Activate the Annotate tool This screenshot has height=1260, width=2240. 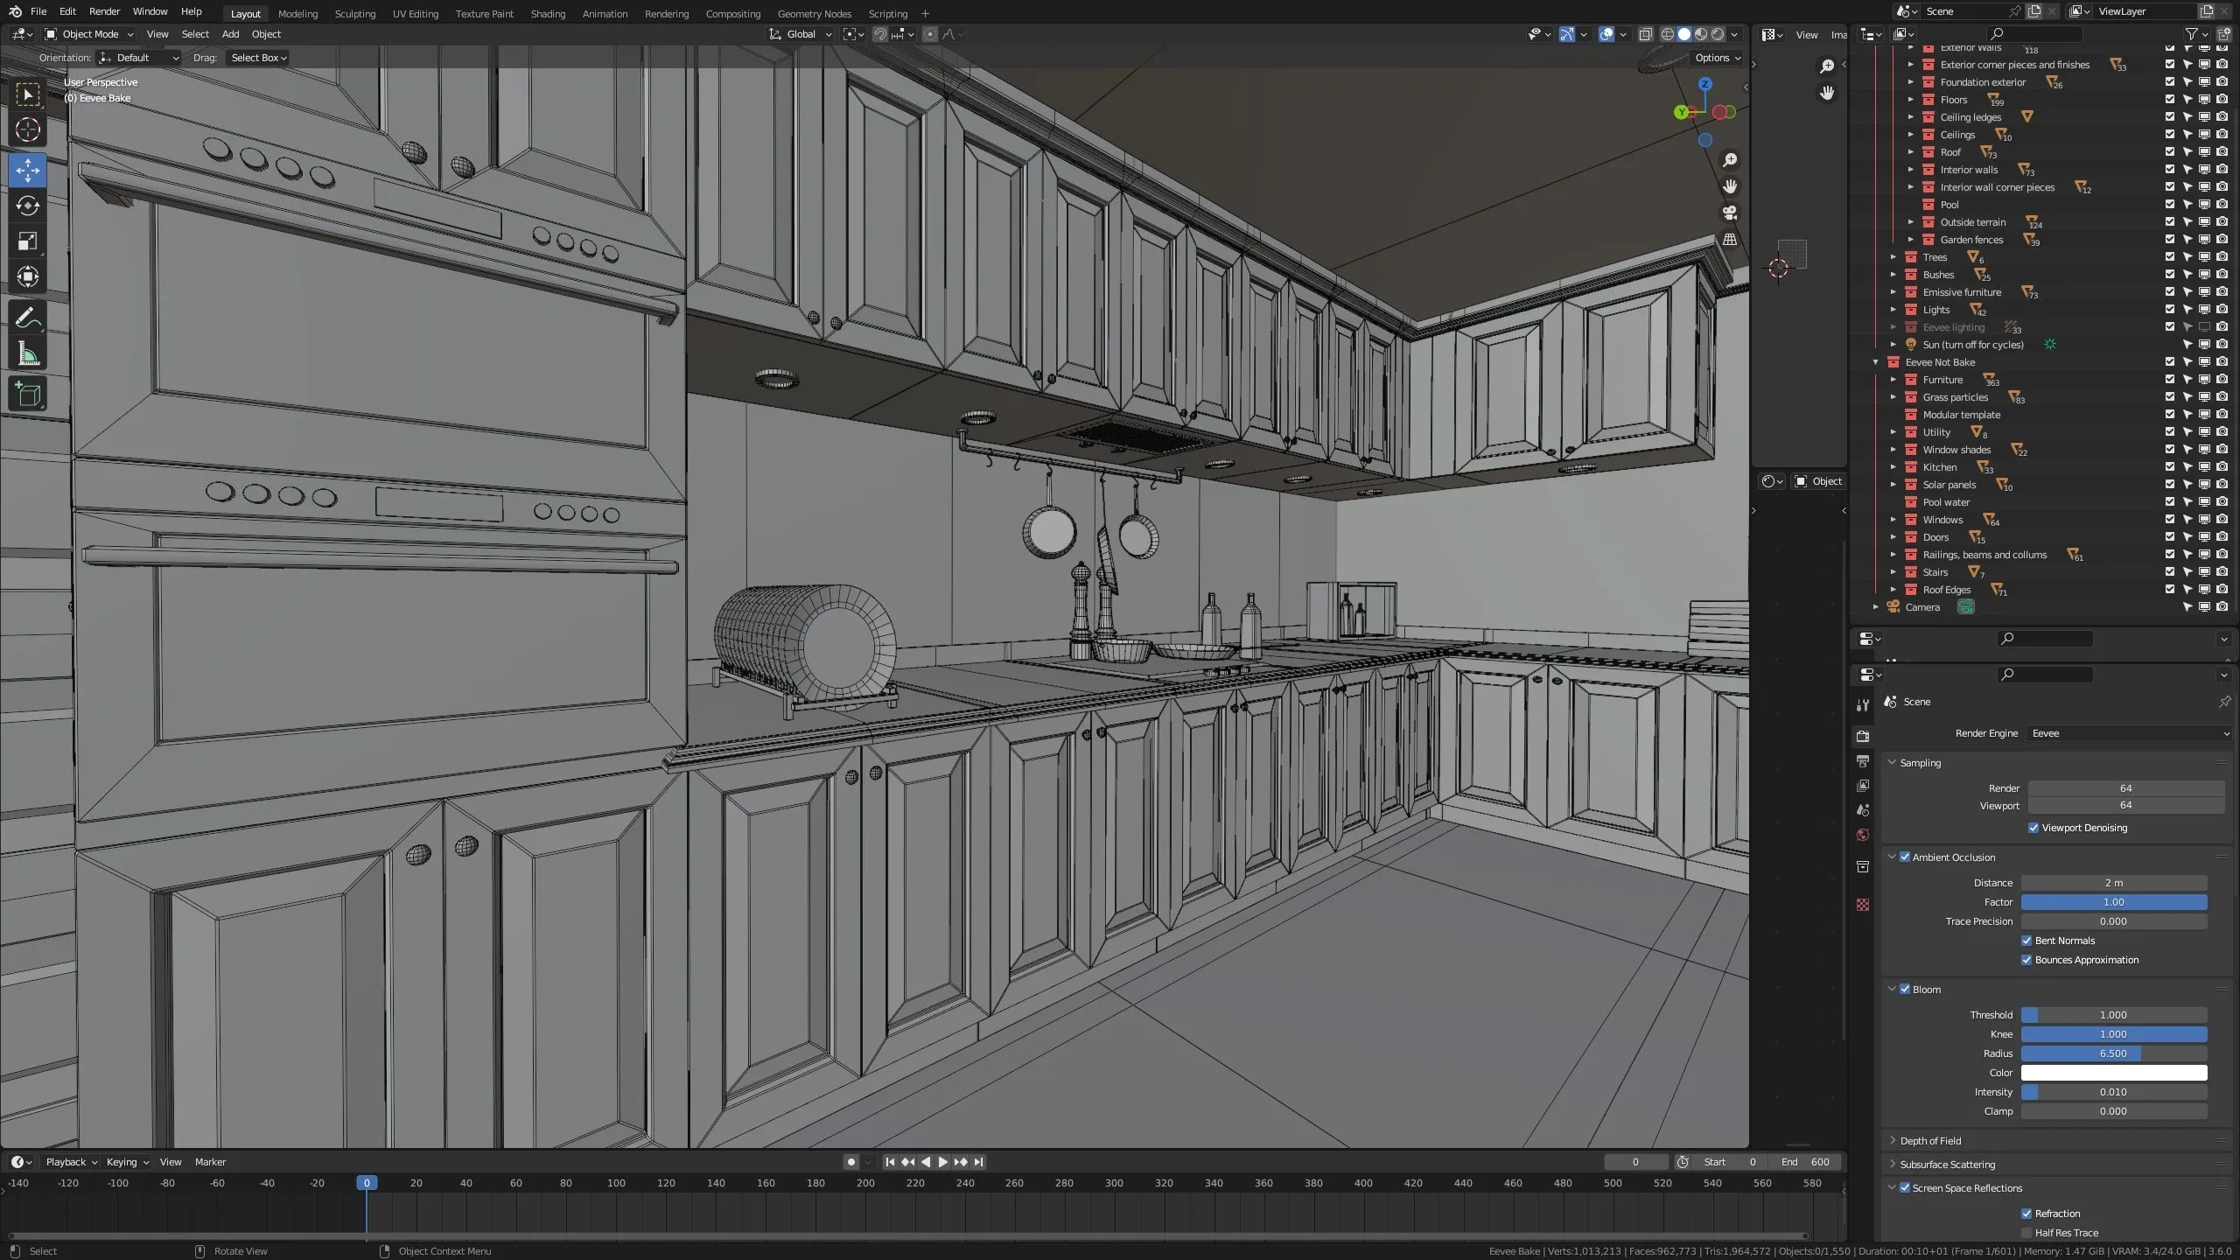[x=27, y=318]
